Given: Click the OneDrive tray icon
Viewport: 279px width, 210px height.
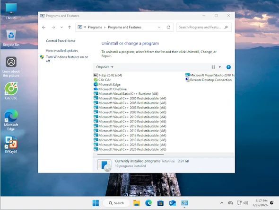Looking at the screenshot, I should 230,203.
